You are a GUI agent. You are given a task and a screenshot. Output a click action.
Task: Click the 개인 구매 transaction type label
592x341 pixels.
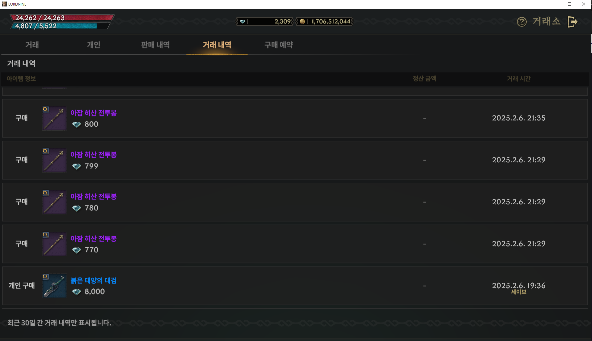point(22,286)
